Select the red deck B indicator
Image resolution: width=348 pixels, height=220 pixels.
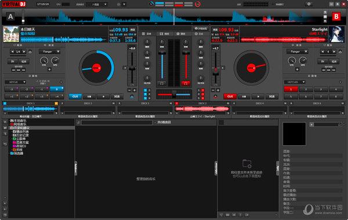336,17
